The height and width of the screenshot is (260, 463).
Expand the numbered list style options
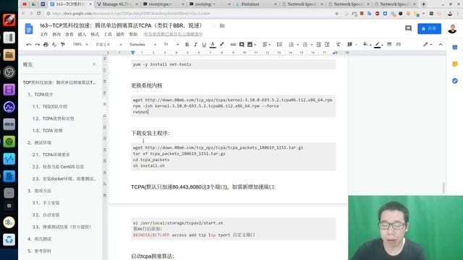click(x=297, y=45)
